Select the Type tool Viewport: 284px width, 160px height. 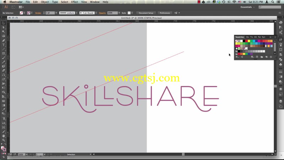coord(4,45)
